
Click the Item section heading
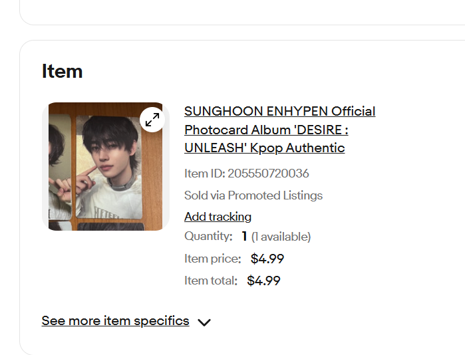click(x=62, y=71)
